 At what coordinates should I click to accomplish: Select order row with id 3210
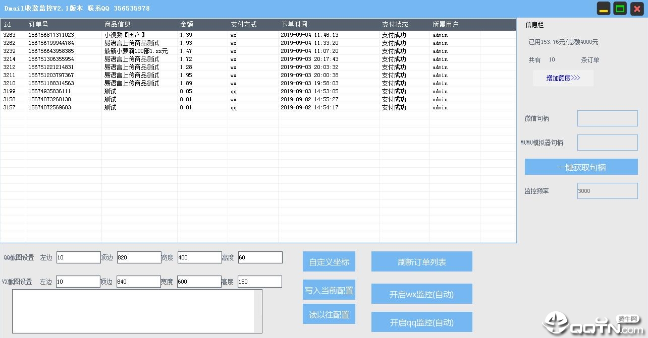coord(258,83)
